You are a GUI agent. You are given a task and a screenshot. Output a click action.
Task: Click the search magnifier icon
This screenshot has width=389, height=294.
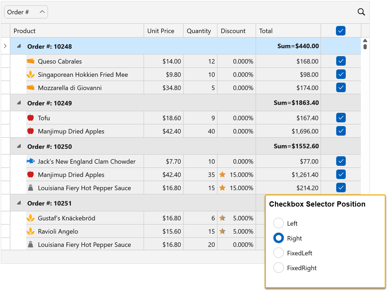[361, 12]
